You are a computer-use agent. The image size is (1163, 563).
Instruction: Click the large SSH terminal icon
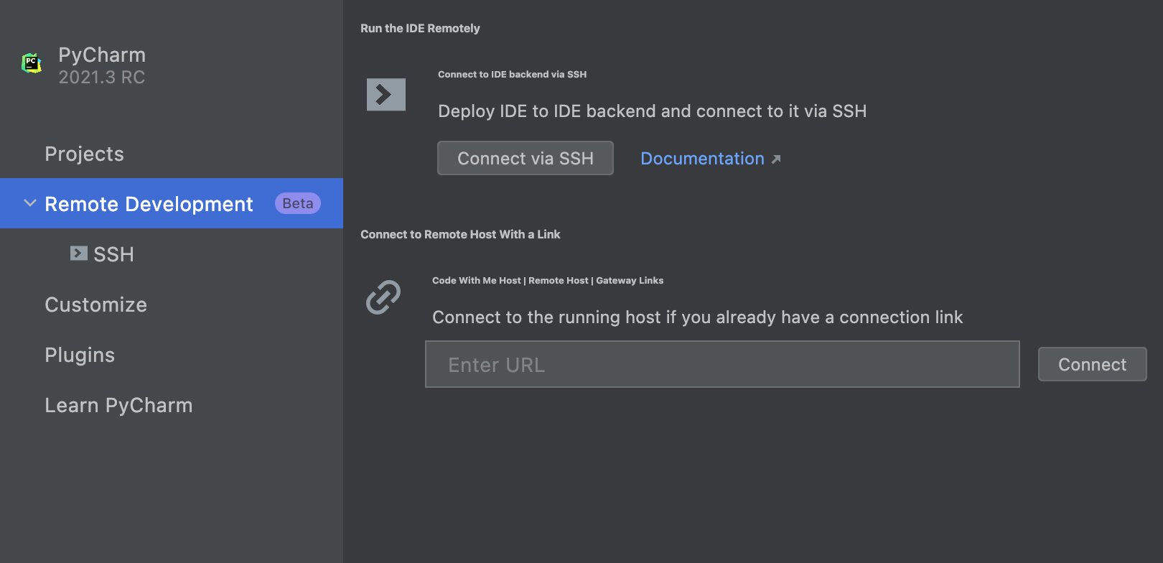tap(386, 95)
